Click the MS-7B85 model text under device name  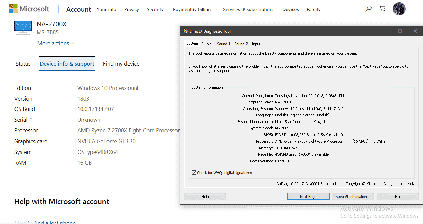click(48, 33)
